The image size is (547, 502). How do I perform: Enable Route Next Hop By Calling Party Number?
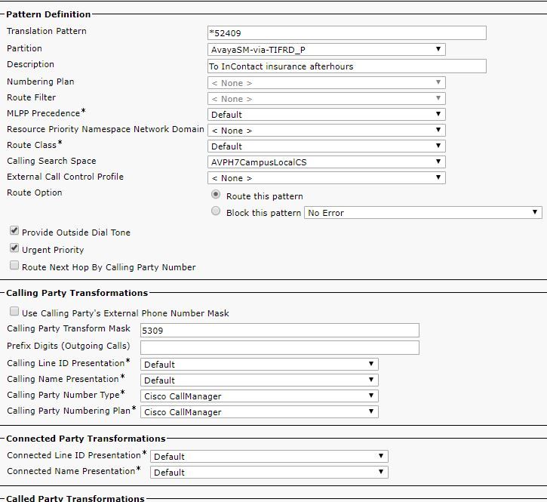pos(14,265)
